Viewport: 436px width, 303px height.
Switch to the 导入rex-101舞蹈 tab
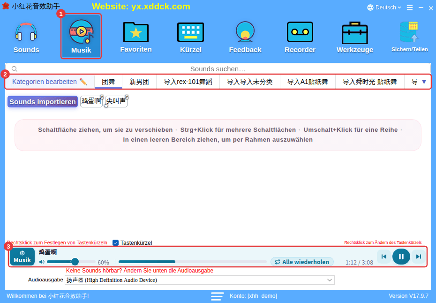pyautogui.click(x=188, y=82)
